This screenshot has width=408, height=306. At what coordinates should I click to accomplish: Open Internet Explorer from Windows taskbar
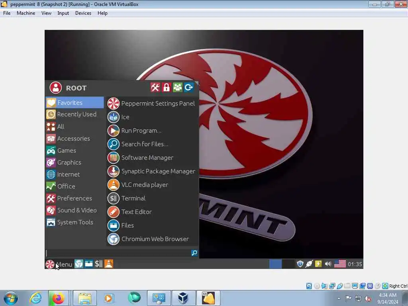click(35, 298)
